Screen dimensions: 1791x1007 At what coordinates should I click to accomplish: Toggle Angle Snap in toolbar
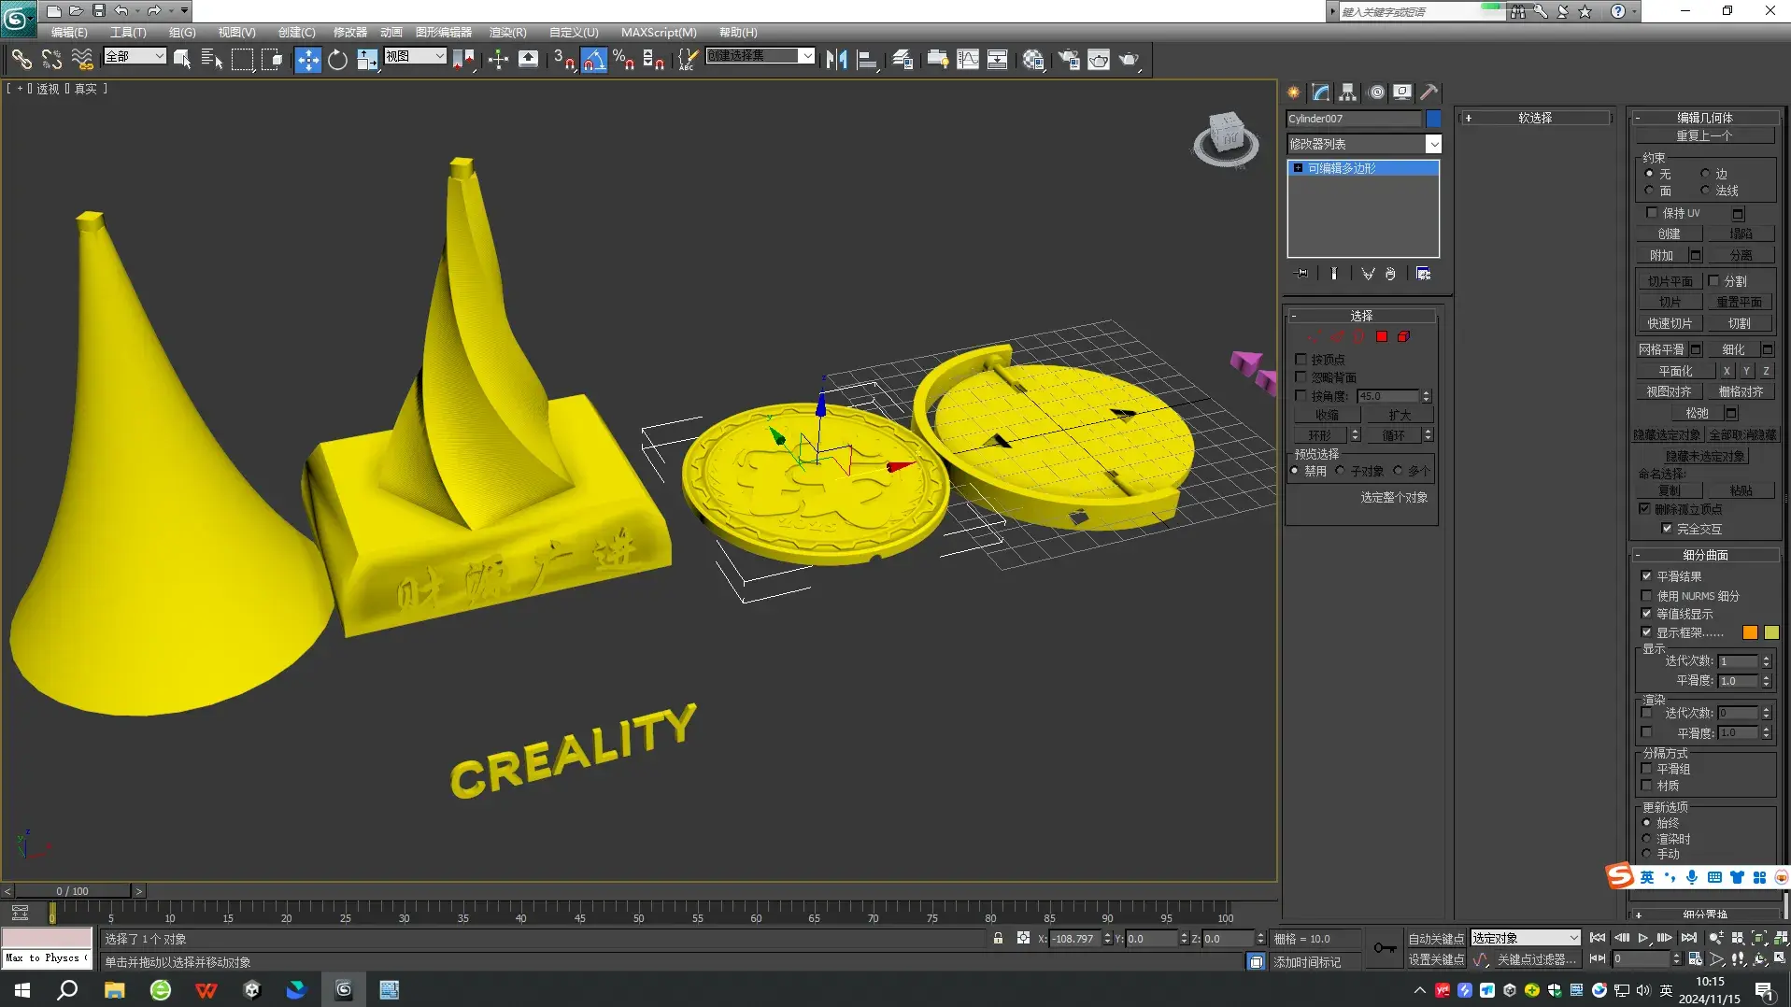click(x=593, y=60)
